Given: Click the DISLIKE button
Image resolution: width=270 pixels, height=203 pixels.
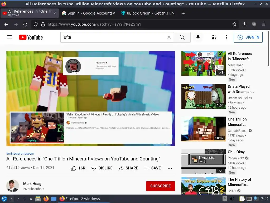Looking at the screenshot, I should 102,168.
